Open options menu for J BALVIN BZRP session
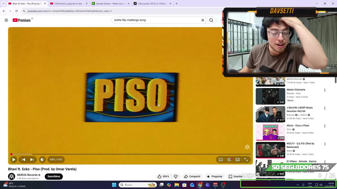337x189 pixels. click(325, 108)
